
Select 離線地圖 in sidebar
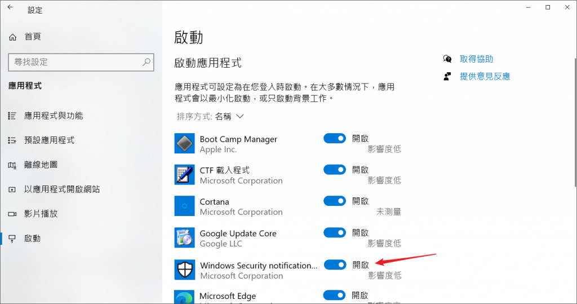[x=41, y=165]
